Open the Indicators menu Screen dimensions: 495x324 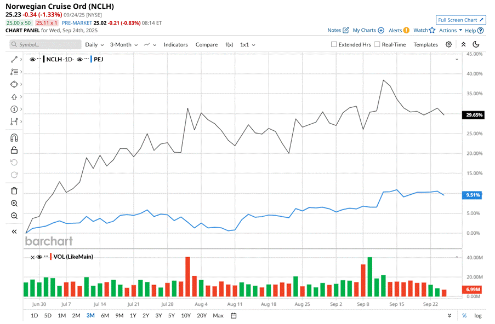[175, 45]
